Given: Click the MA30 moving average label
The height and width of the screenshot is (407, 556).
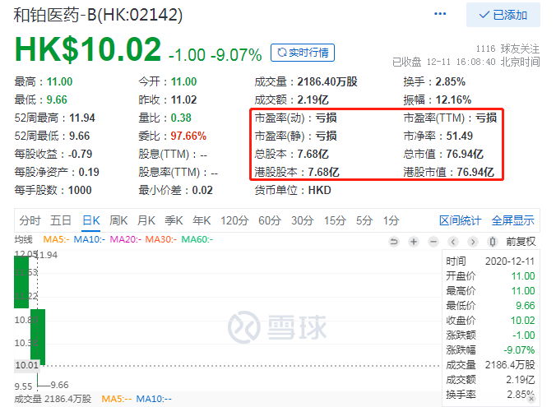Looking at the screenshot, I should tap(160, 239).
